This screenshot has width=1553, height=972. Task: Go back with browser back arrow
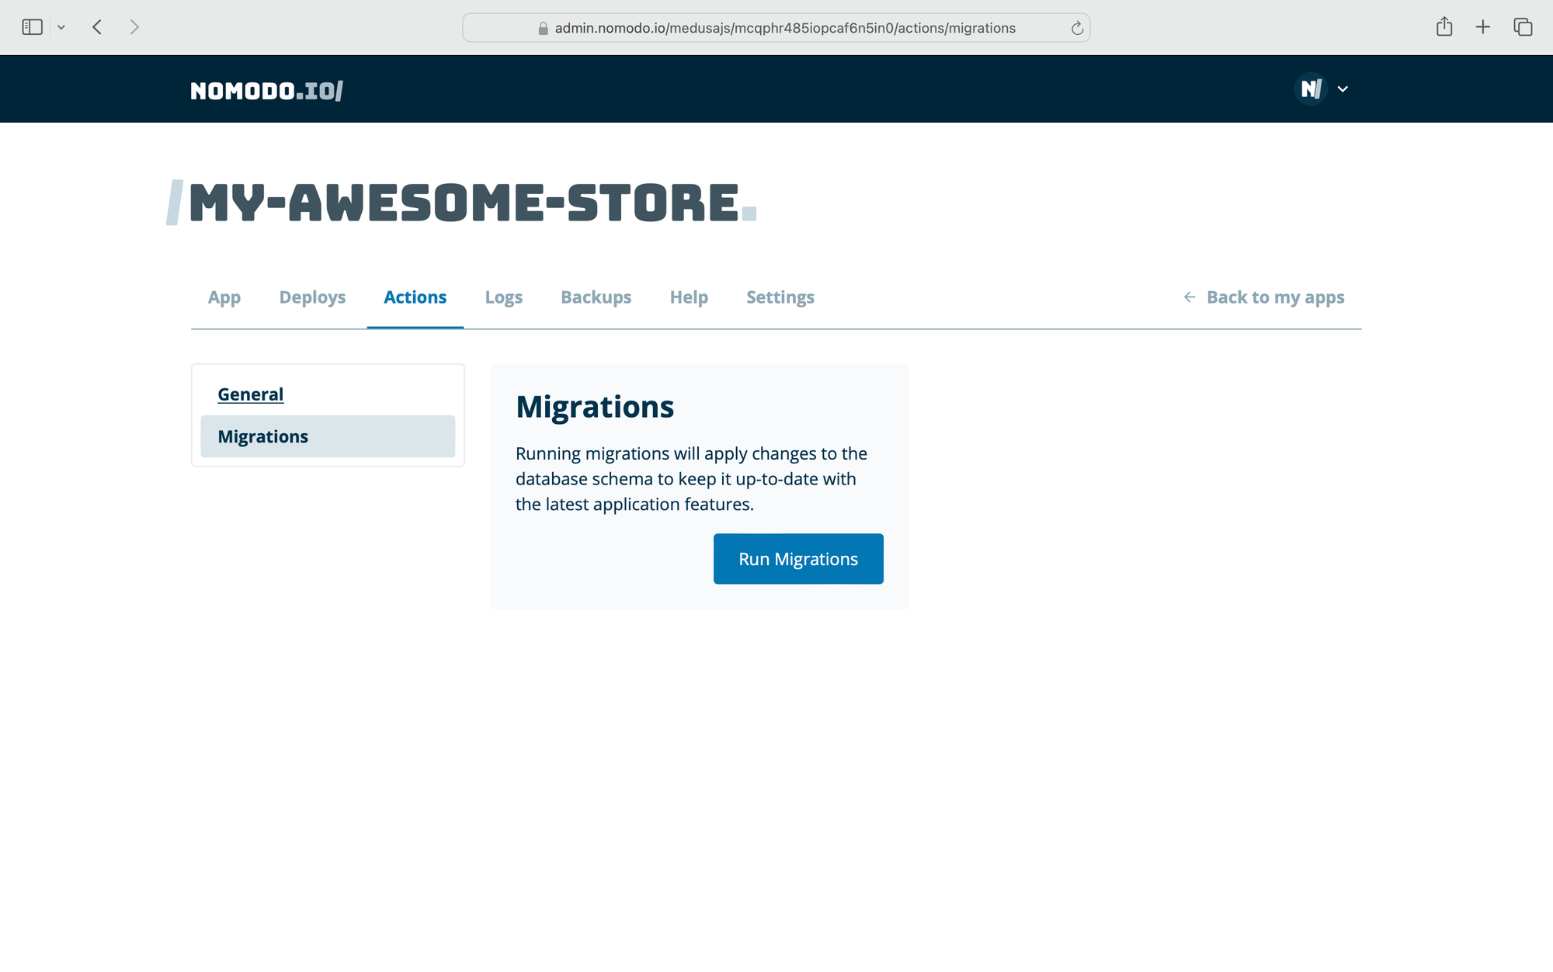pyautogui.click(x=97, y=27)
